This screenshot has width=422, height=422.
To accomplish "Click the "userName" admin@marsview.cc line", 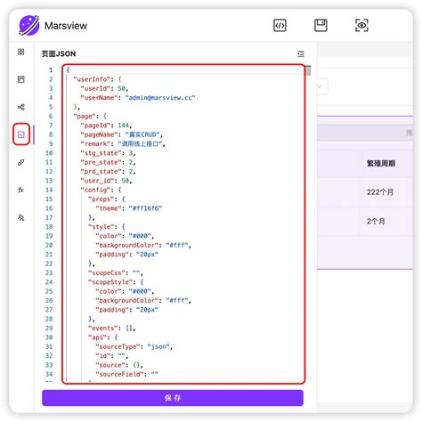I will (138, 98).
